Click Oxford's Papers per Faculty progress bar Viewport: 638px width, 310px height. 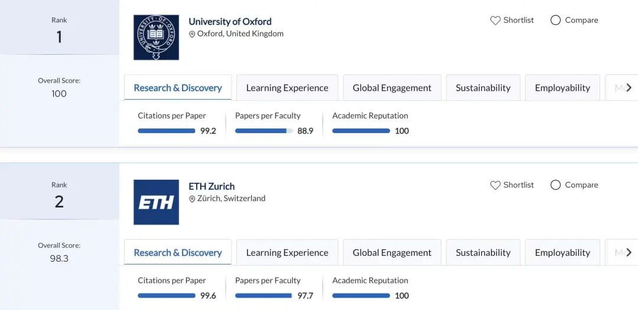click(x=263, y=131)
